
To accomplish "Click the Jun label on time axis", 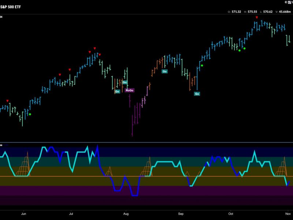I will click(23, 214).
